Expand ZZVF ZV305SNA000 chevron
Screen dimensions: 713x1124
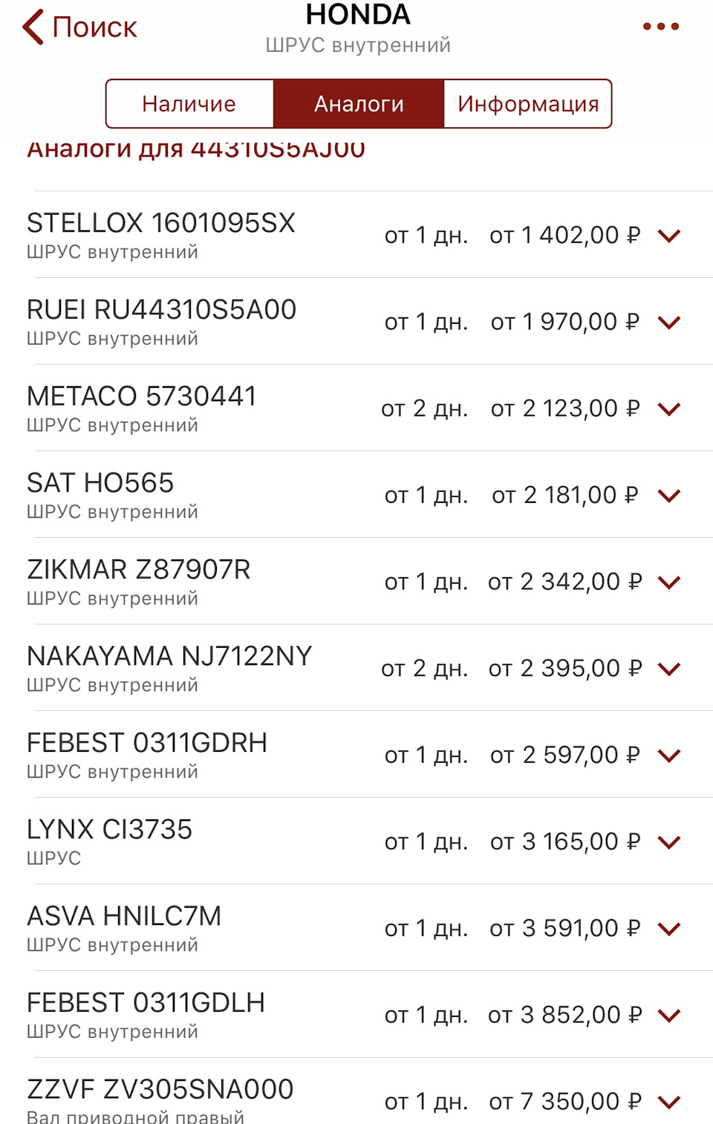tap(669, 1102)
